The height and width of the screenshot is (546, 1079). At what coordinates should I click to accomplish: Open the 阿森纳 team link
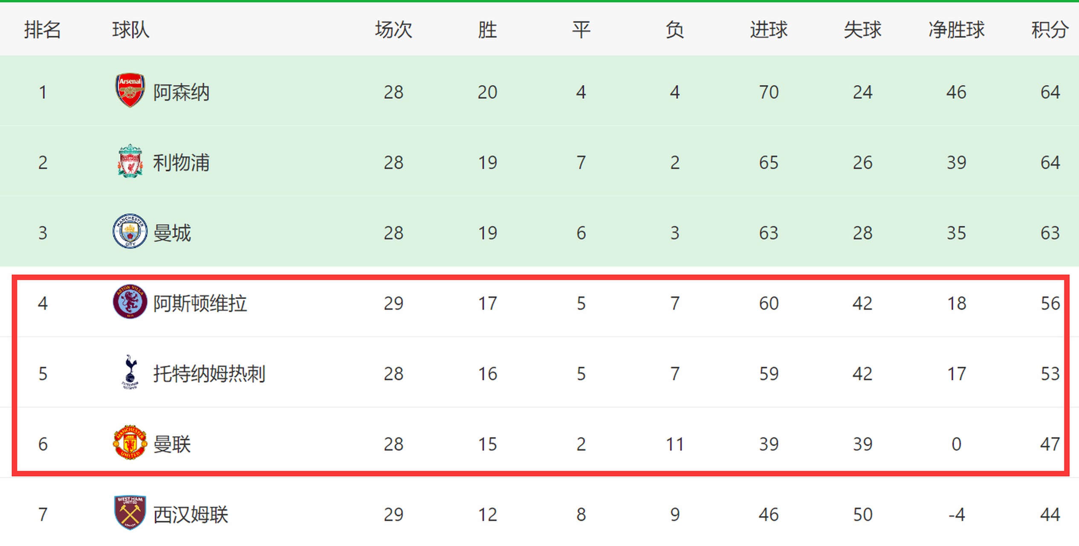pos(181,92)
